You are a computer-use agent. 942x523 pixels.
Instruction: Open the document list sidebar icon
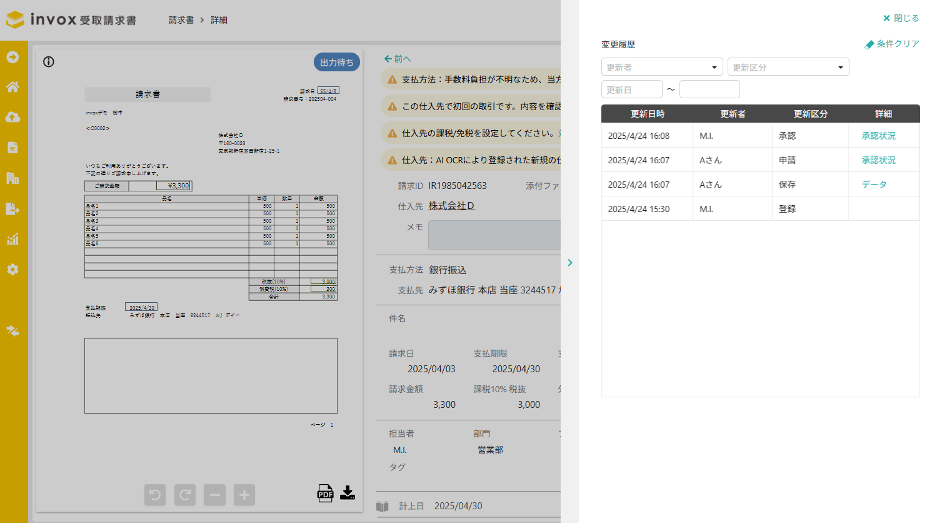click(x=13, y=148)
